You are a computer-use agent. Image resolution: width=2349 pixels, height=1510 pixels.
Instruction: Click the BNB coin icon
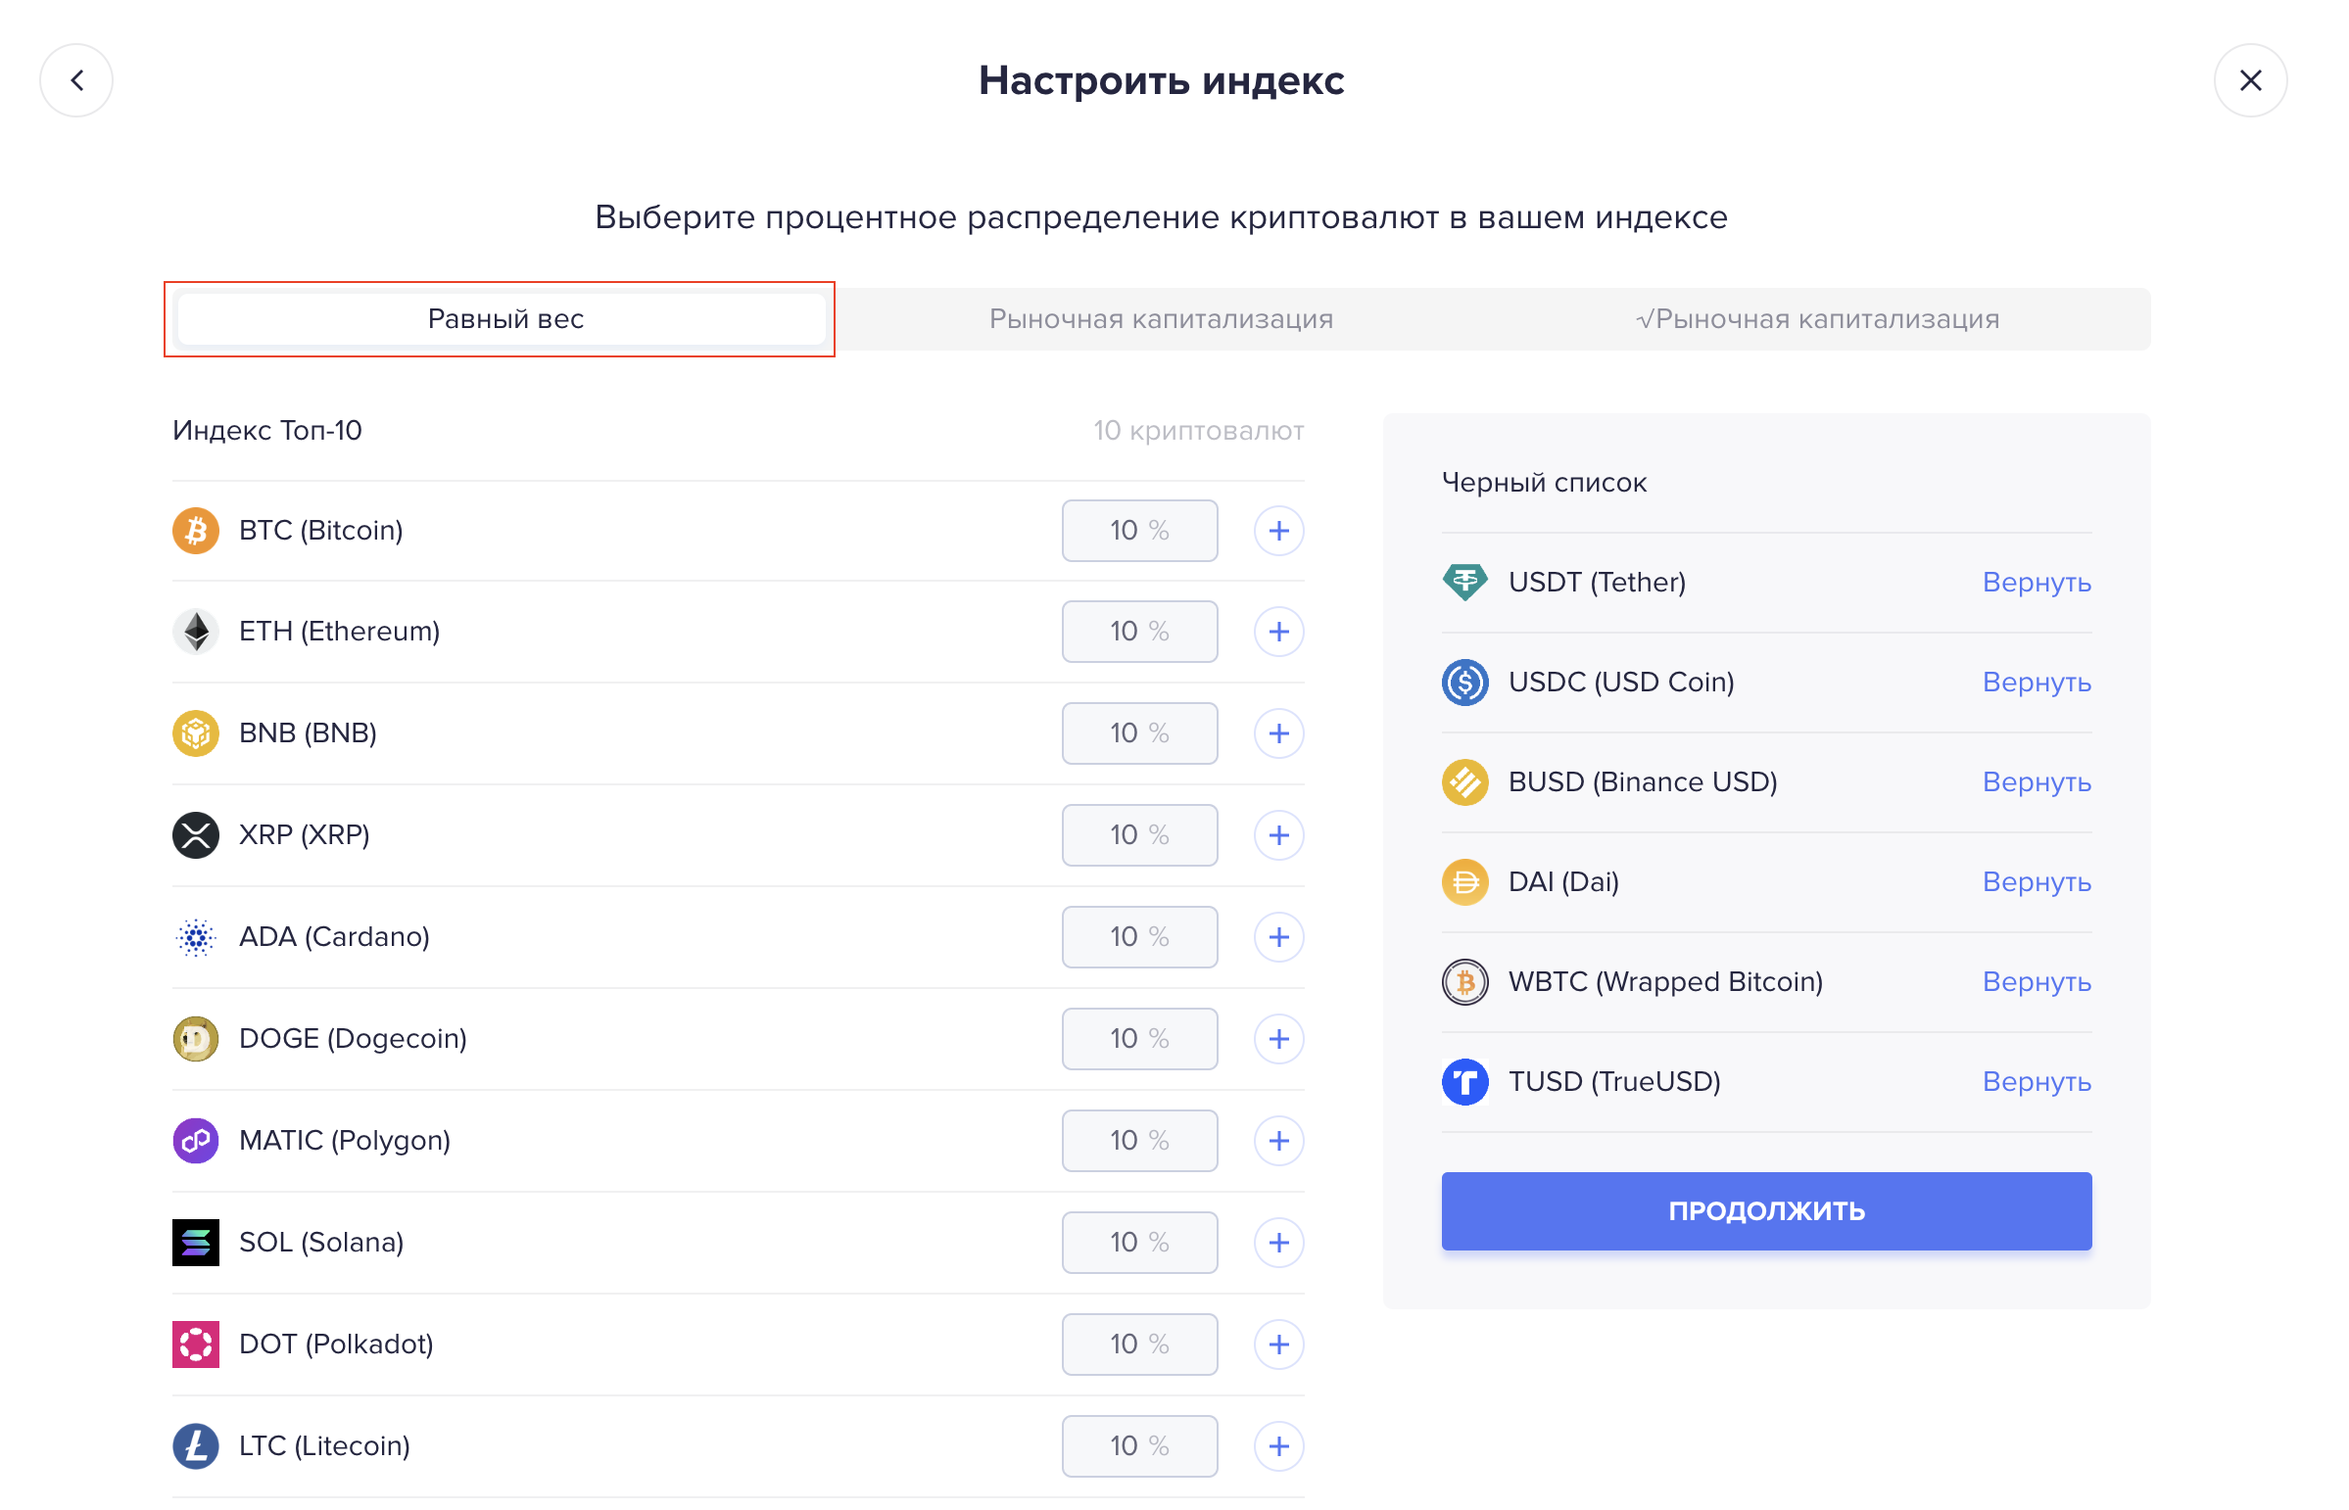point(196,733)
